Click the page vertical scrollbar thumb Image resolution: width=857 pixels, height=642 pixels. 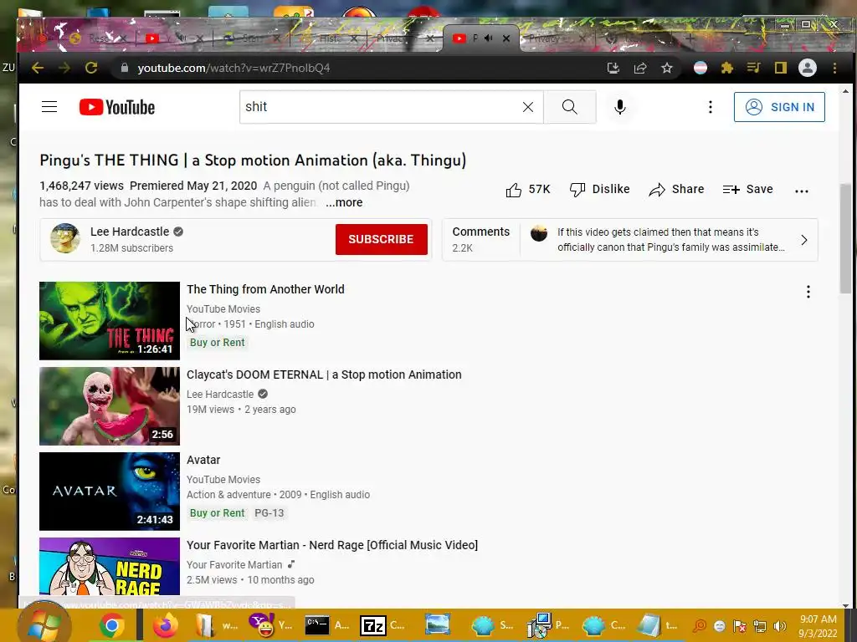(x=845, y=239)
